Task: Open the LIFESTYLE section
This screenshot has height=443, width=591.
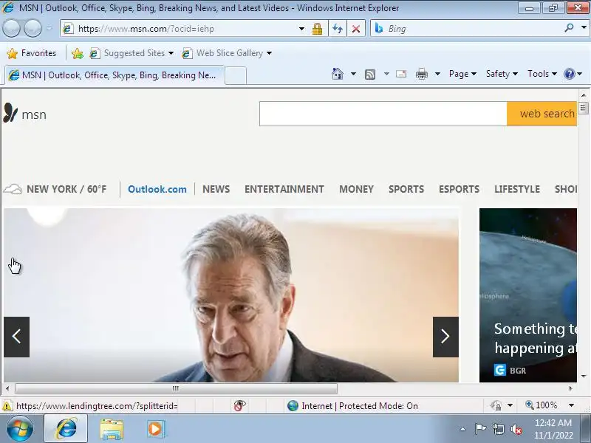Action: tap(517, 189)
